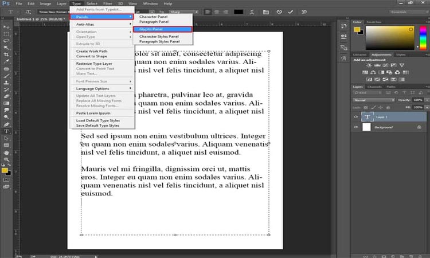Screen dimensions: 430x258
Task: Select the Clone Stamp tool
Action: (6, 83)
